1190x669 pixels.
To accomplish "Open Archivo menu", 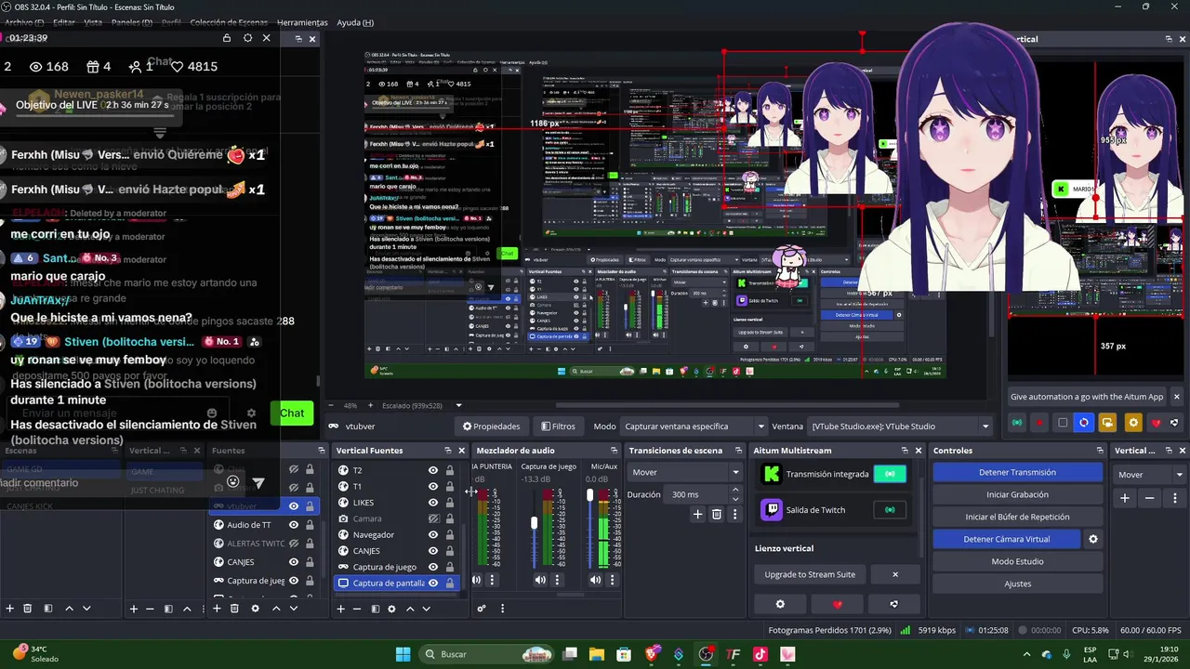I will pyautogui.click(x=24, y=22).
